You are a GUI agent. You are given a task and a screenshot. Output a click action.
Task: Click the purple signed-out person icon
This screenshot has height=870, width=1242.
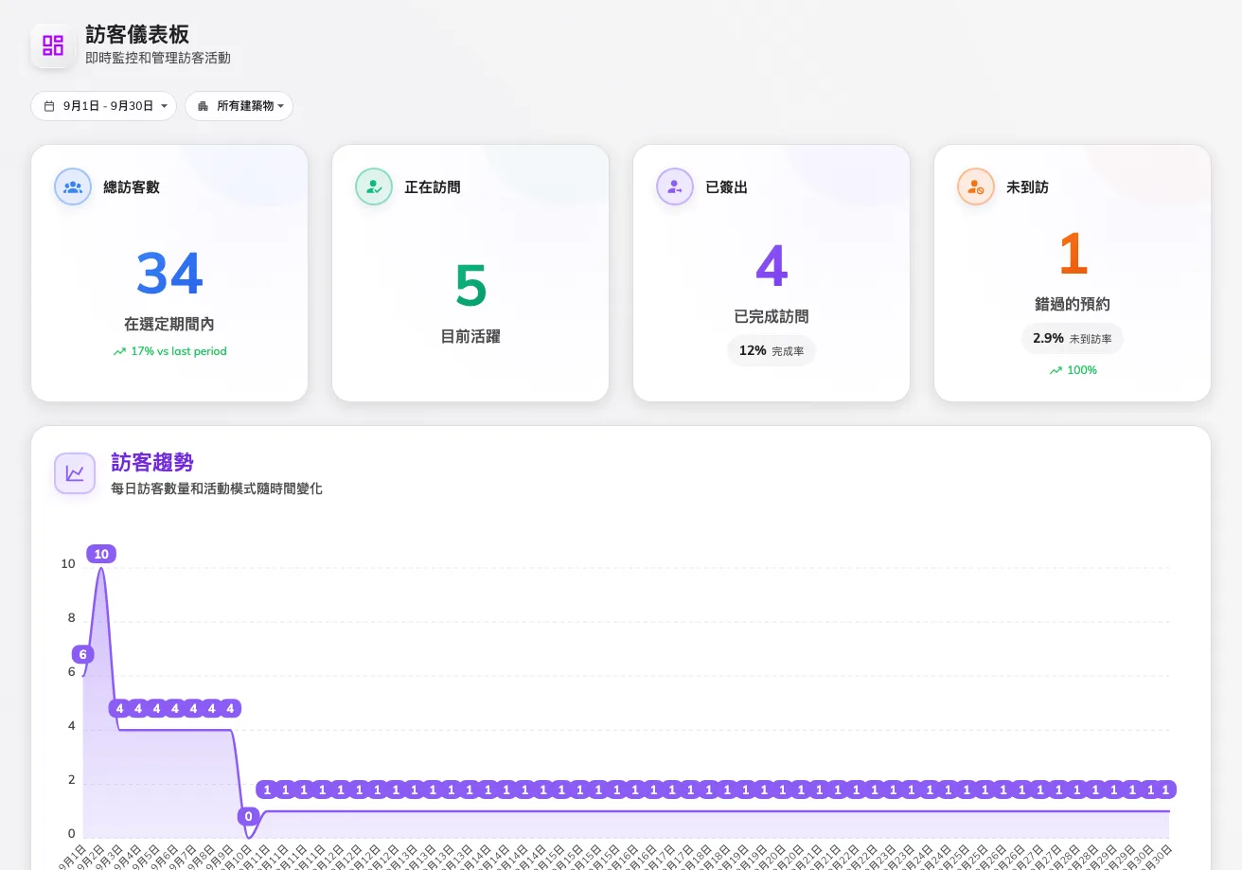(x=675, y=186)
